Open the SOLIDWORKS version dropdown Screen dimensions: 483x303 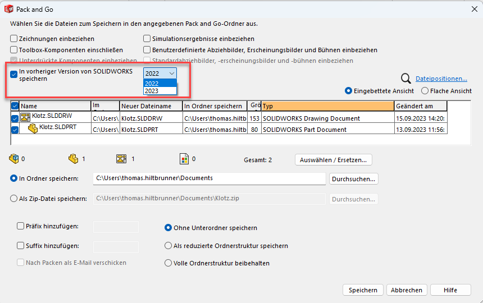tap(160, 74)
